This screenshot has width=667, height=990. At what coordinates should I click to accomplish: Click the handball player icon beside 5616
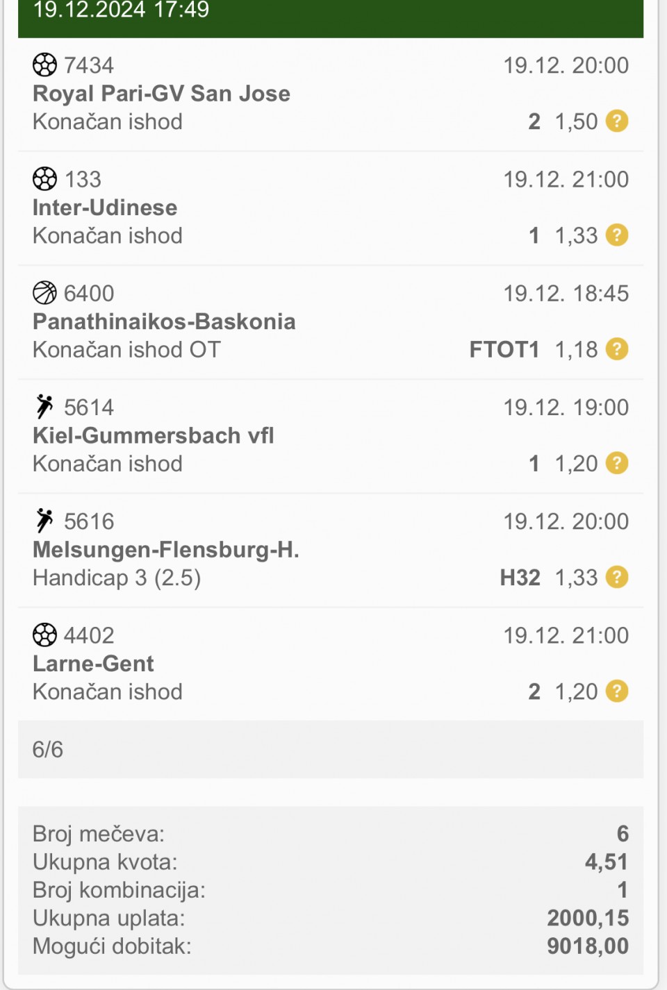click(44, 520)
